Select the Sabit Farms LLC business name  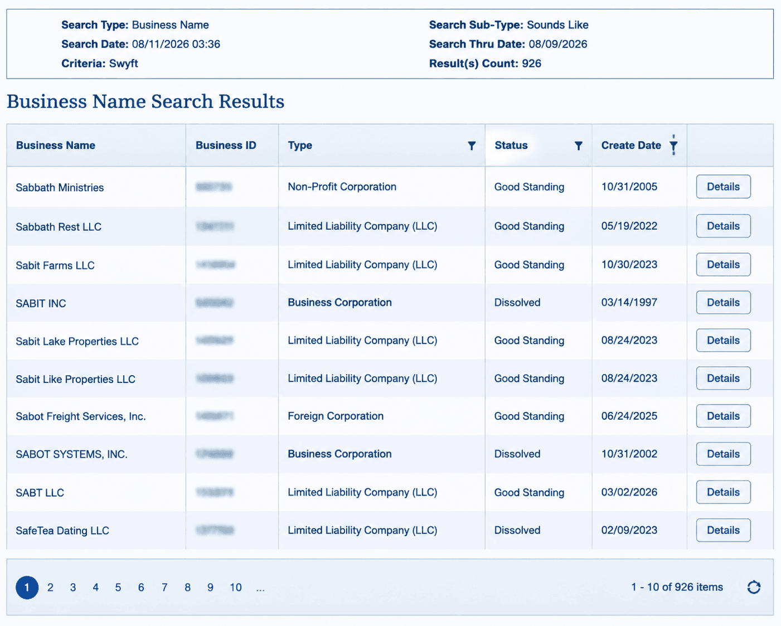click(55, 265)
